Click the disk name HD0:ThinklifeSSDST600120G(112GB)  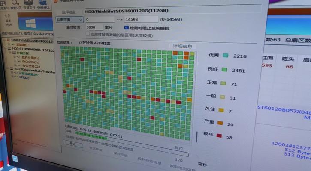[x=127, y=11]
